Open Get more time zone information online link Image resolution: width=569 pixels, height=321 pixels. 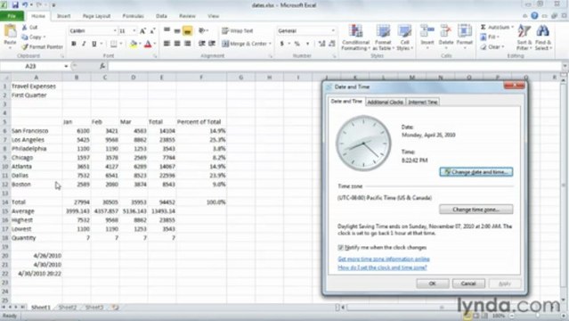click(x=384, y=259)
